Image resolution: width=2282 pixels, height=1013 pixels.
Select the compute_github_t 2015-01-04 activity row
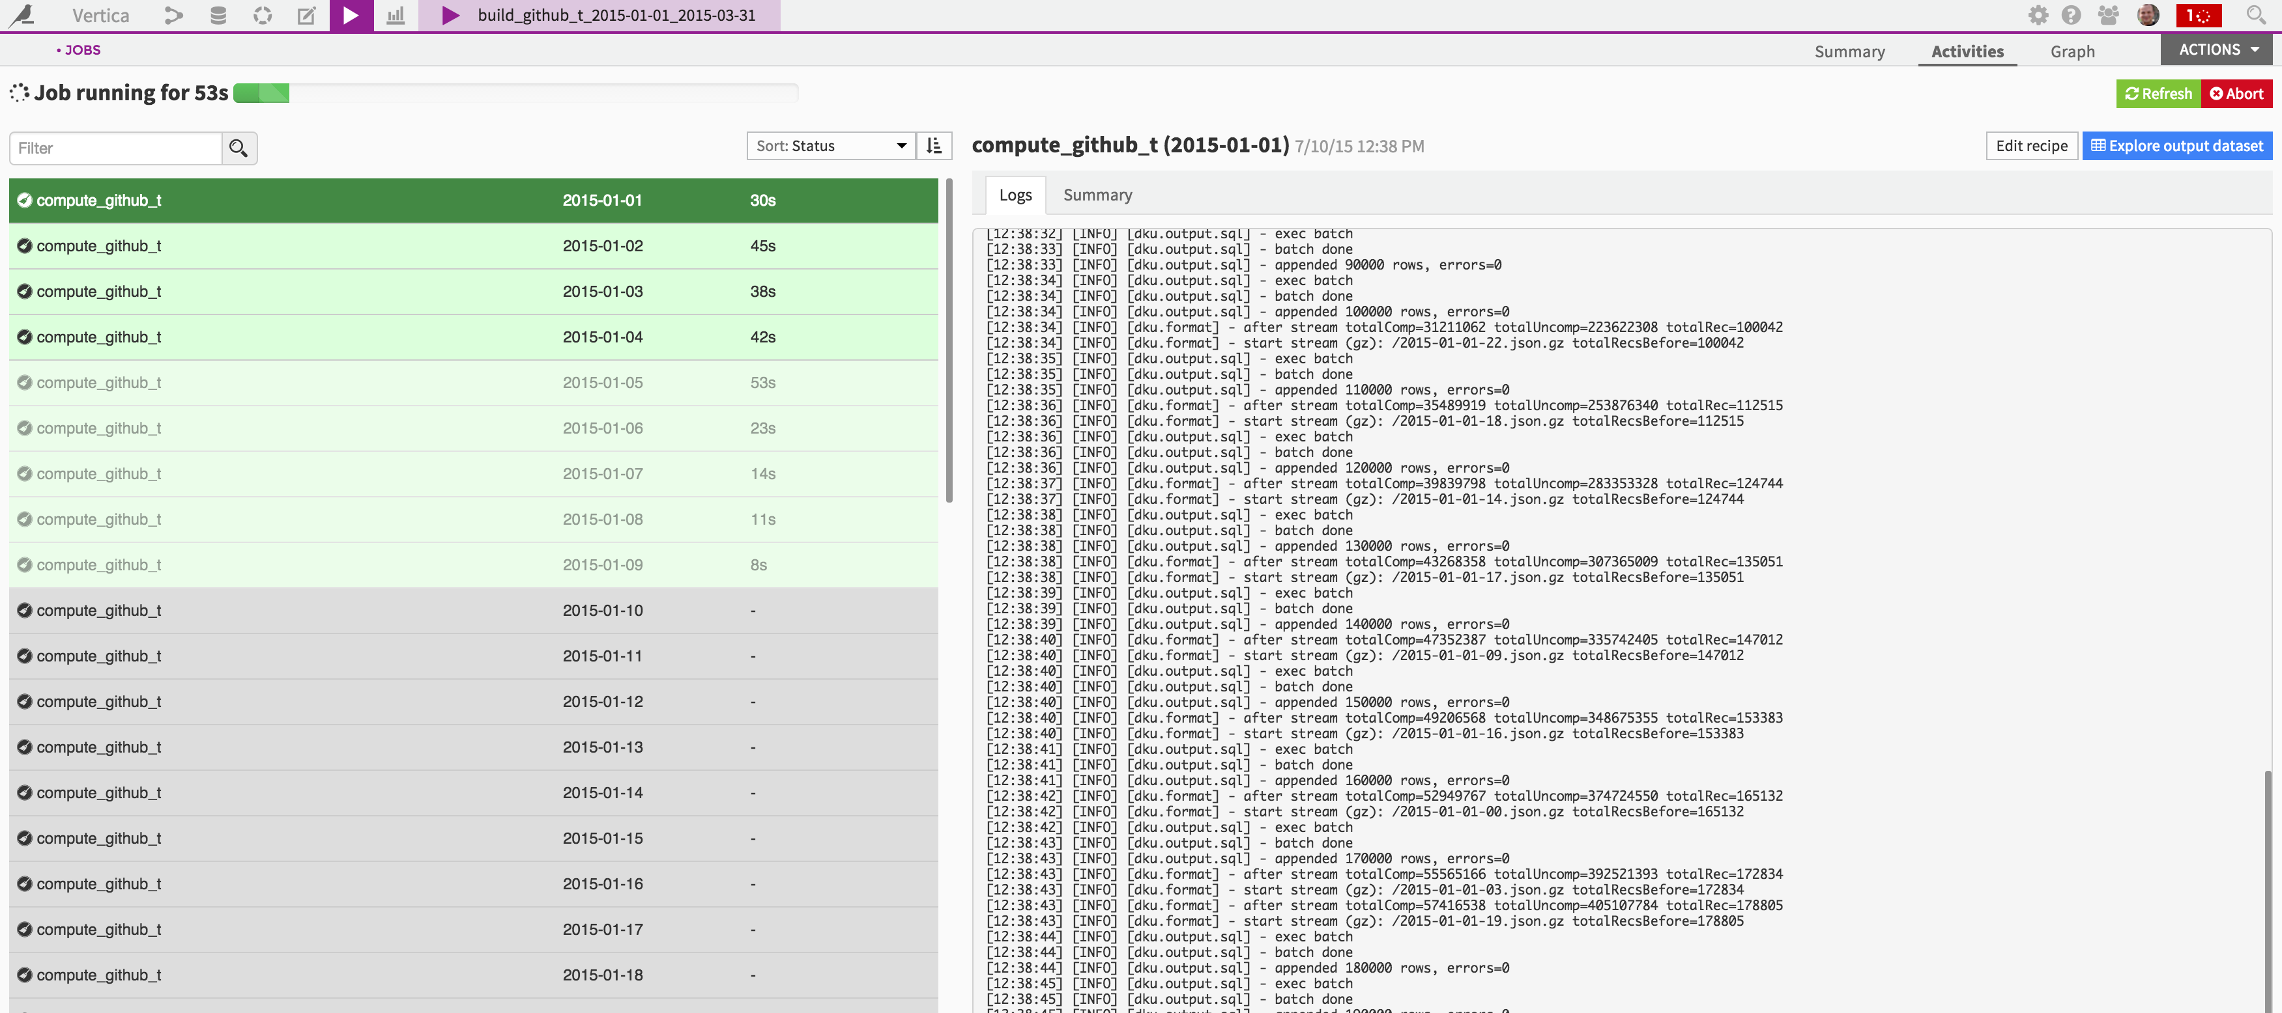point(473,337)
